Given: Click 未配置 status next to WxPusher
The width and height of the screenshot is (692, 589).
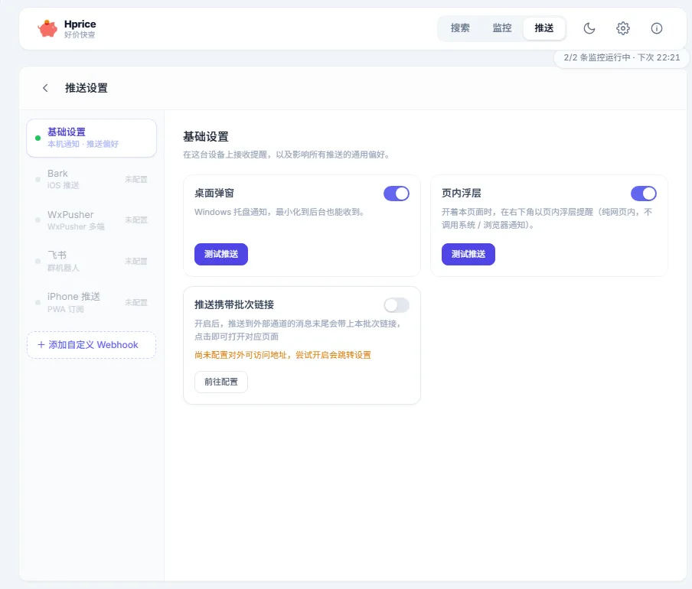Looking at the screenshot, I should (136, 220).
